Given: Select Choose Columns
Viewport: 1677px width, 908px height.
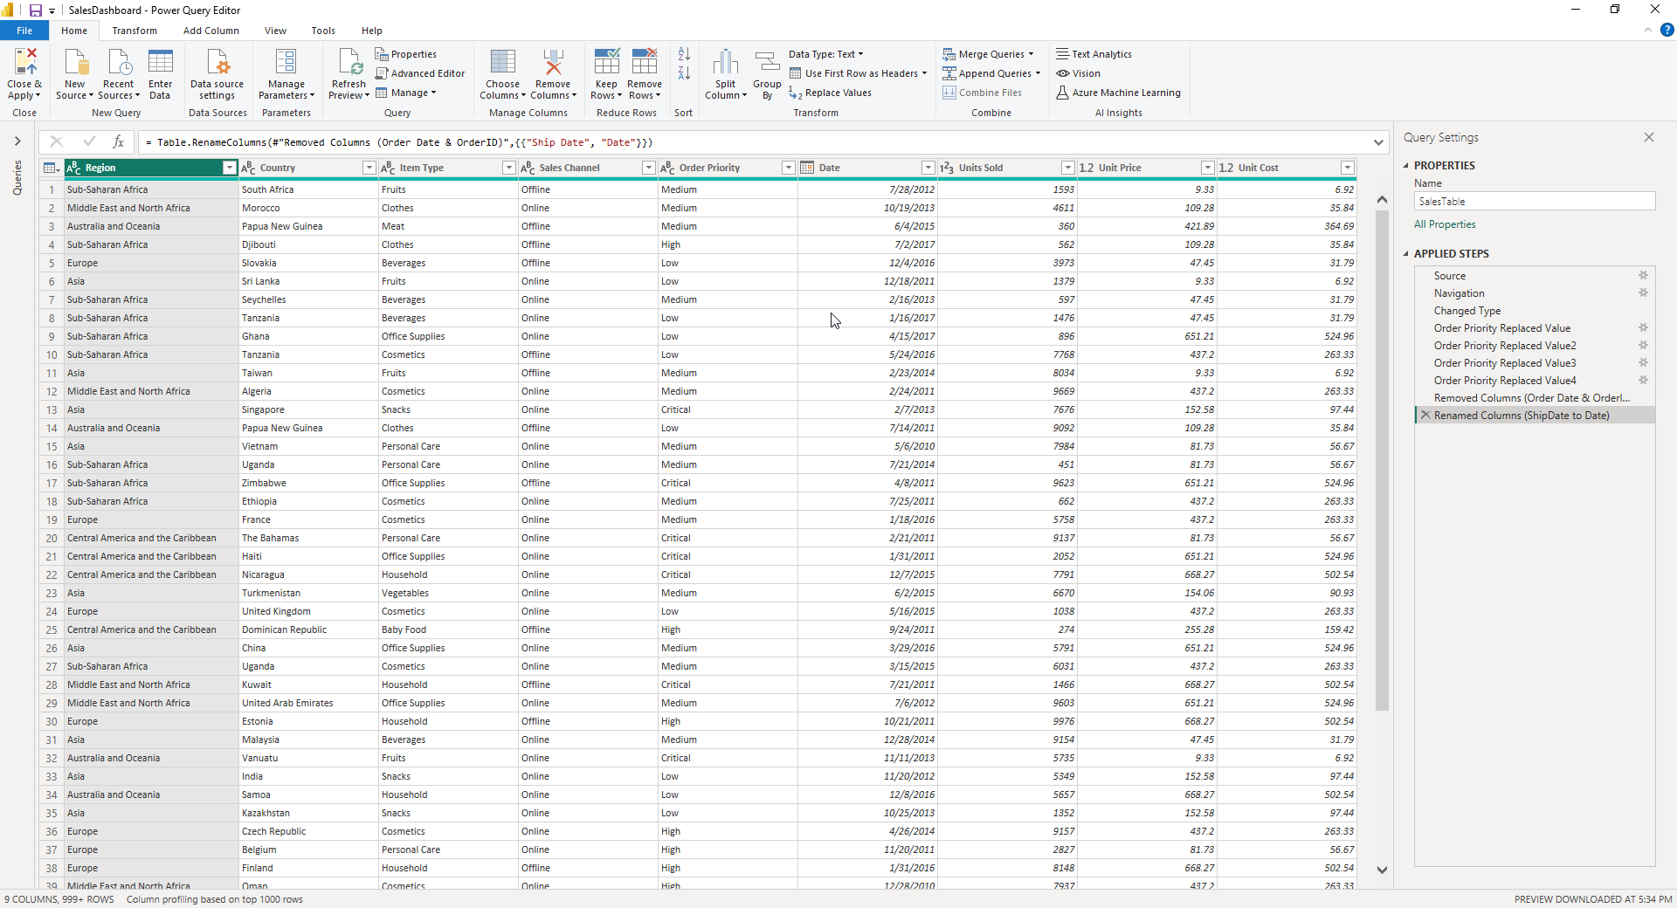Looking at the screenshot, I should tap(502, 73).
